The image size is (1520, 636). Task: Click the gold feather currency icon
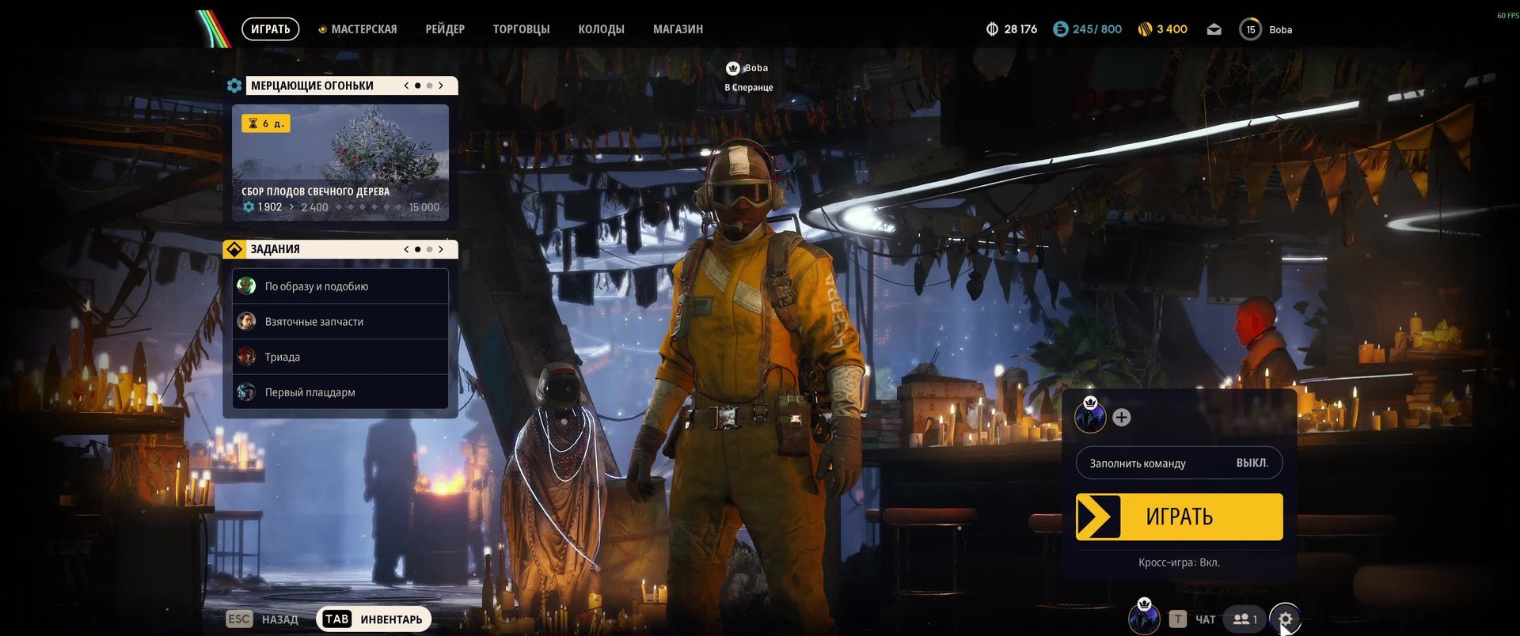(1145, 29)
